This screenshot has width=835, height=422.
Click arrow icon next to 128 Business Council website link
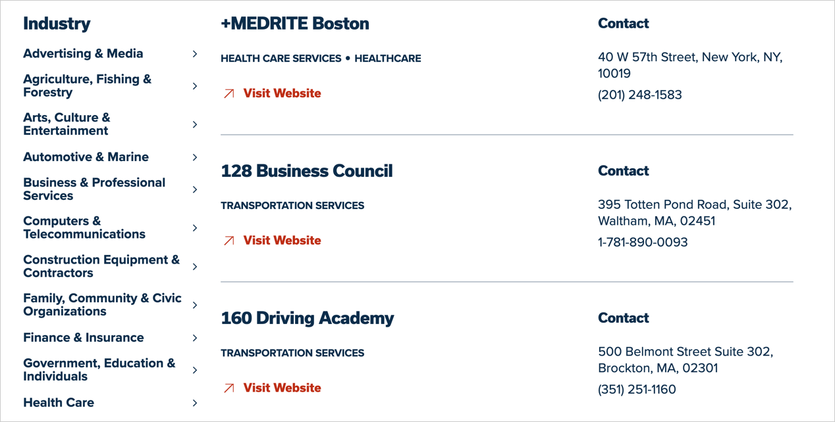point(229,241)
